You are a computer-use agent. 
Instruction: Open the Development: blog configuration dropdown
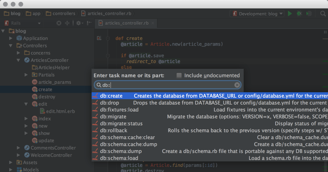281,13
